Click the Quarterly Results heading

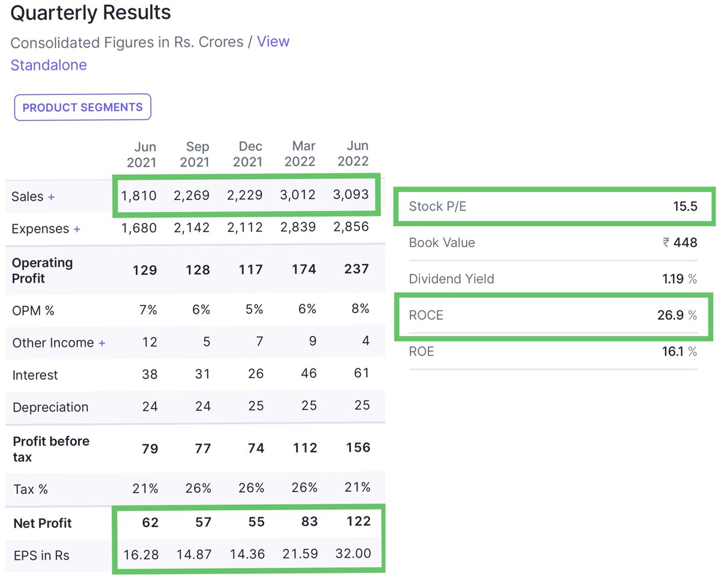(90, 13)
